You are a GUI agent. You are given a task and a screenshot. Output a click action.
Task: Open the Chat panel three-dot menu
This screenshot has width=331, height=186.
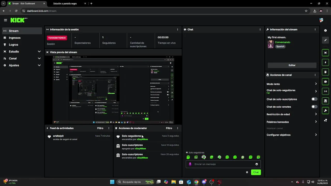[x=260, y=29]
